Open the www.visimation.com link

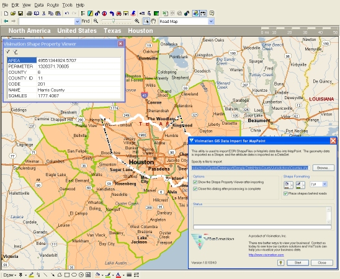click(x=266, y=255)
